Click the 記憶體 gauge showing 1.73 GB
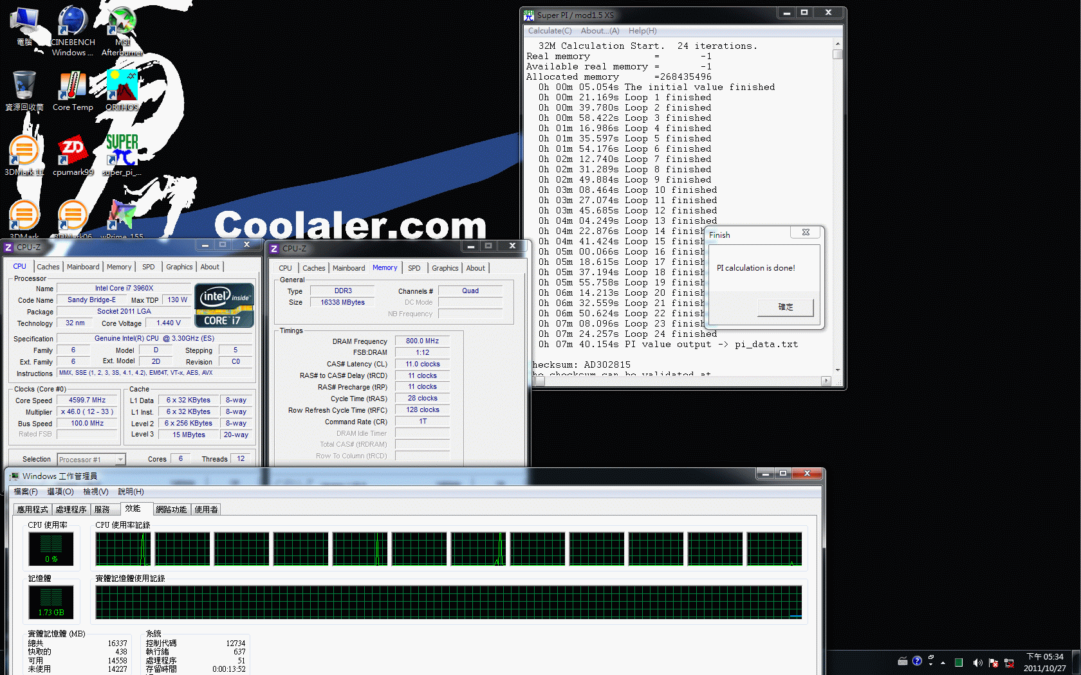 click(51, 602)
